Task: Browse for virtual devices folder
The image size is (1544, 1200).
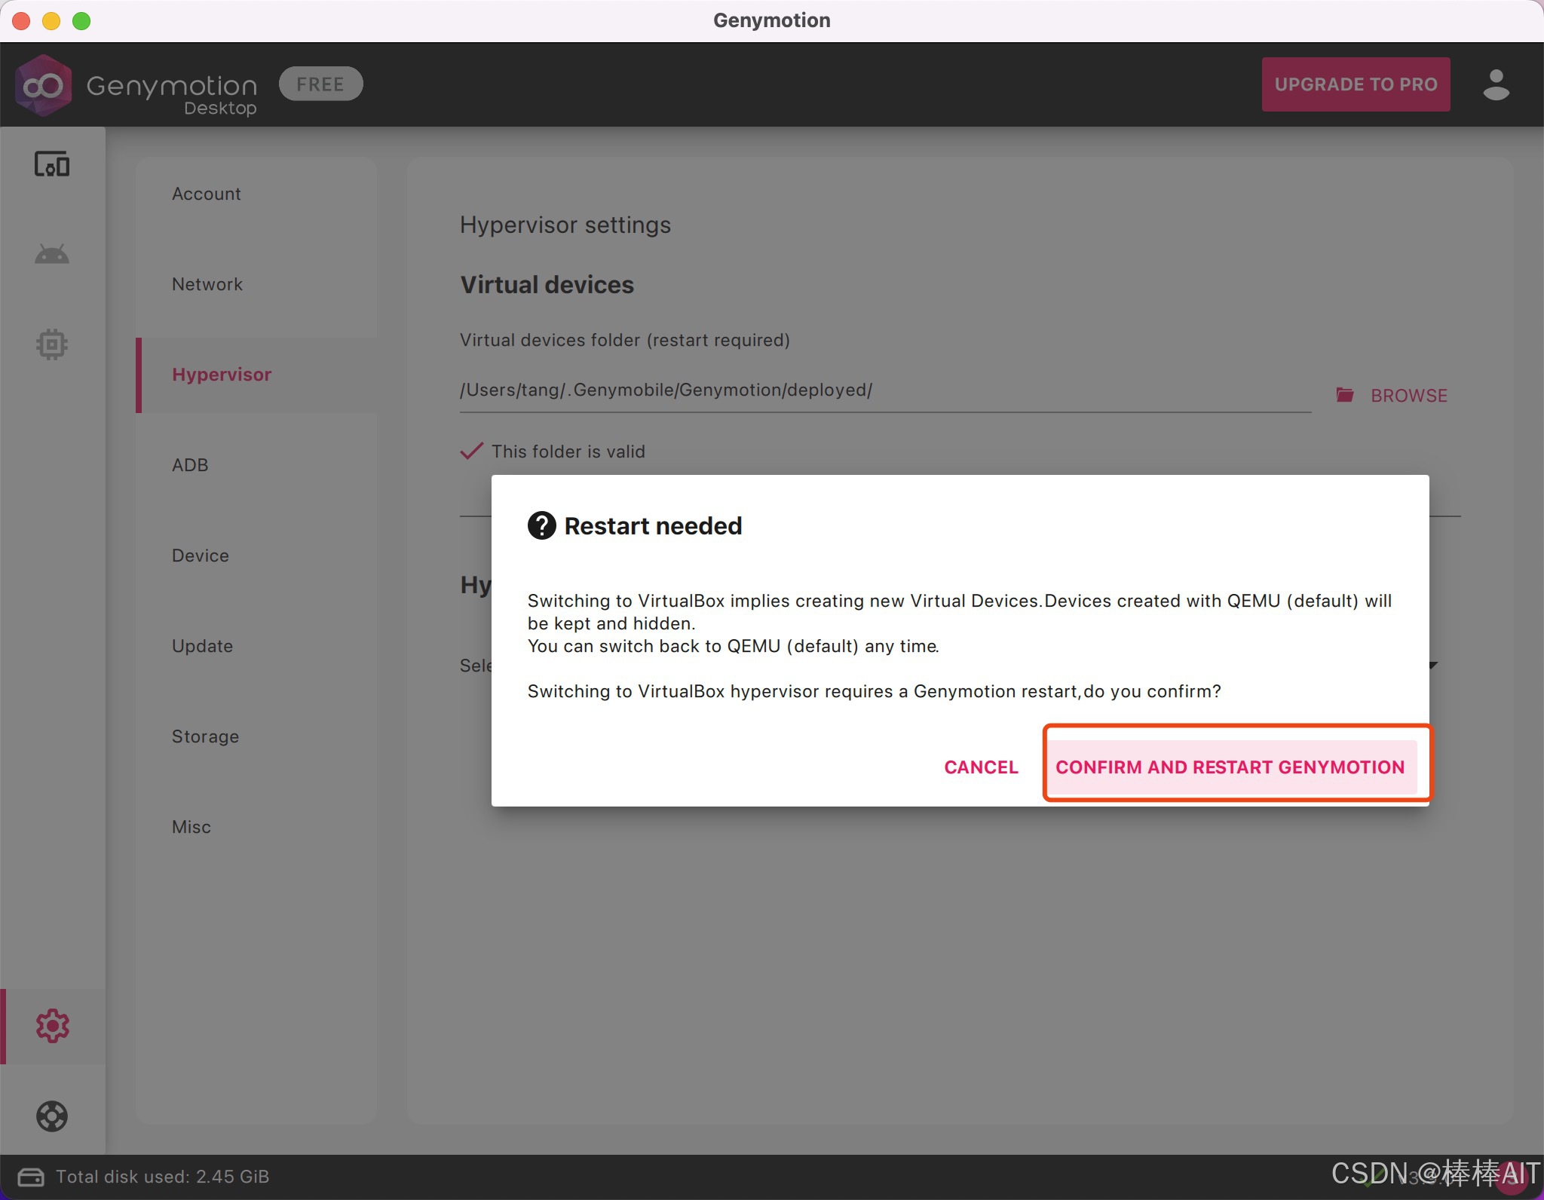Action: coord(1392,395)
